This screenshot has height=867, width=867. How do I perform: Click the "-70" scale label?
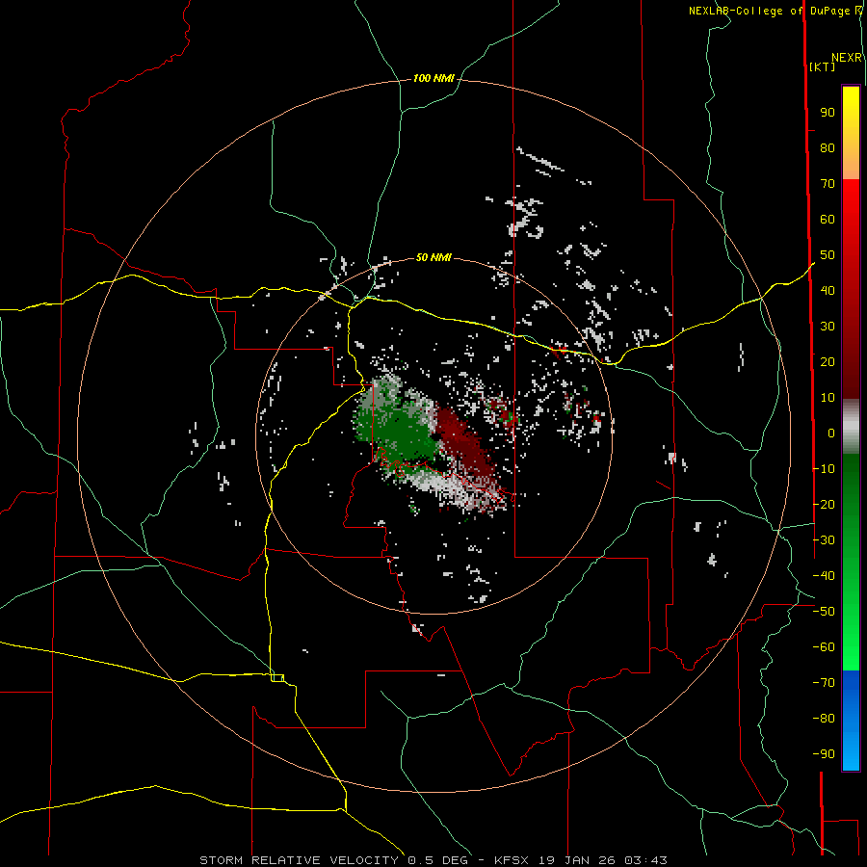[824, 682]
